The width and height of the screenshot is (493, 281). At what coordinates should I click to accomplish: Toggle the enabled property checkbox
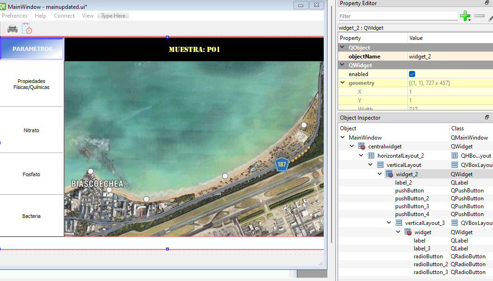pos(412,74)
